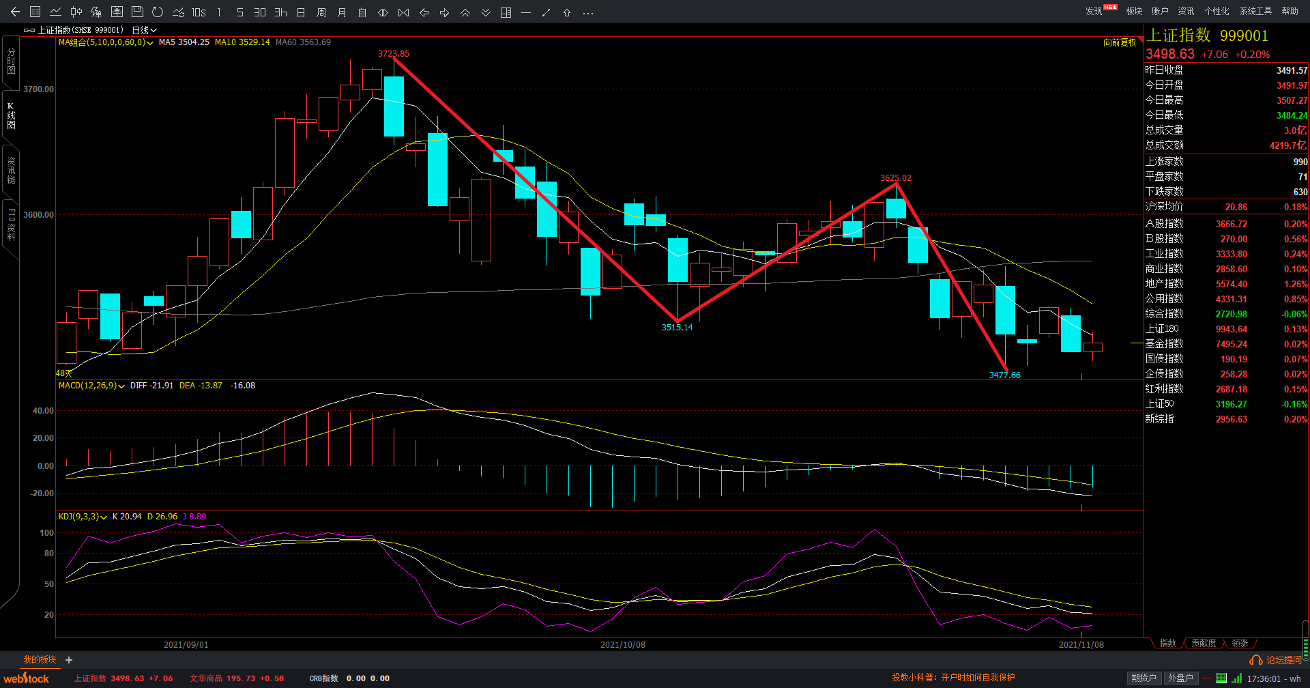This screenshot has width=1310, height=688.
Task: Add a new board with plus button
Action: (69, 660)
